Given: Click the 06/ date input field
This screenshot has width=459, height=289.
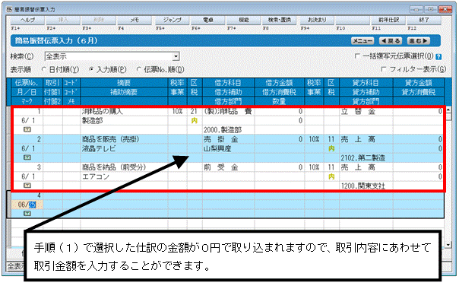Looking at the screenshot, I should 27,205.
